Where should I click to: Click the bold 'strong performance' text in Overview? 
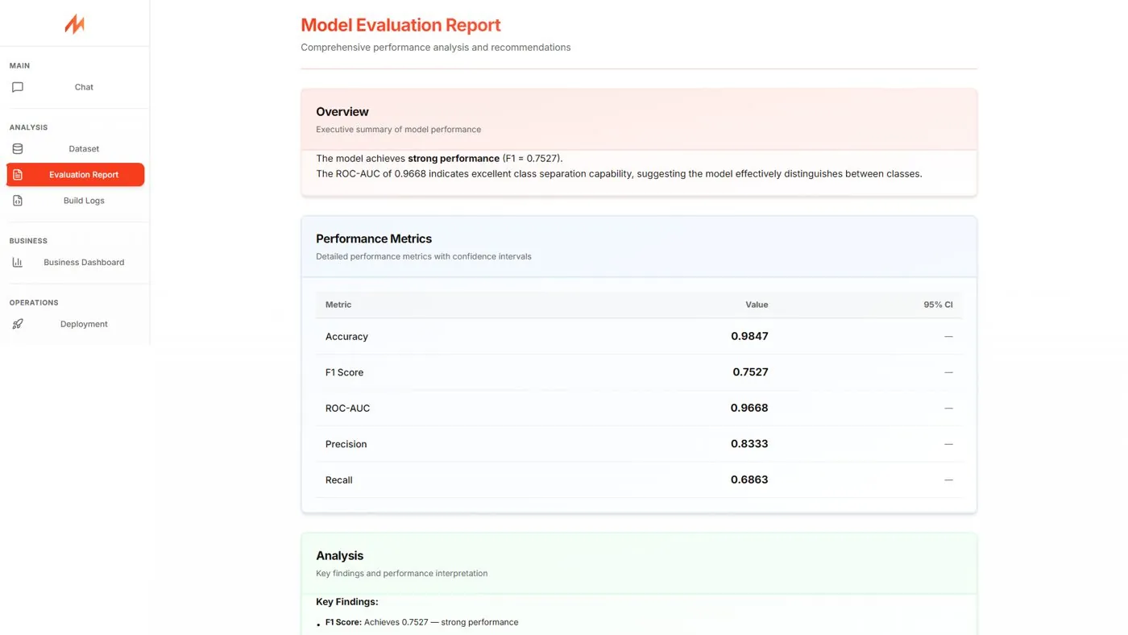coord(454,159)
